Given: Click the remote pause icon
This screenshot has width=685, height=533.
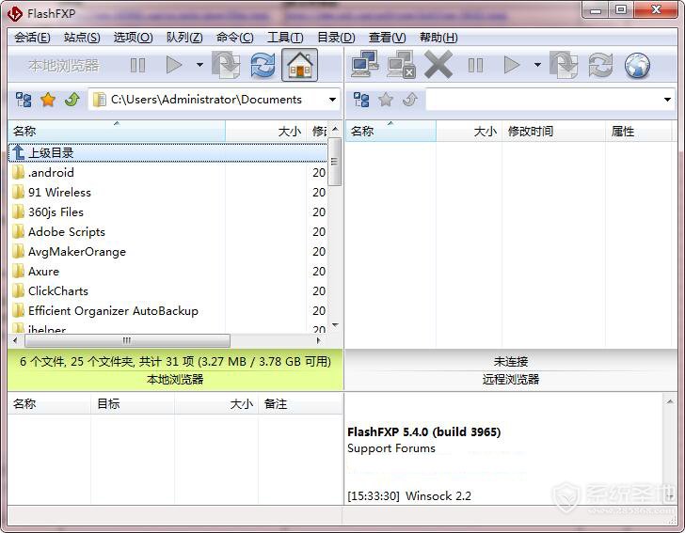Looking at the screenshot, I should point(475,66).
